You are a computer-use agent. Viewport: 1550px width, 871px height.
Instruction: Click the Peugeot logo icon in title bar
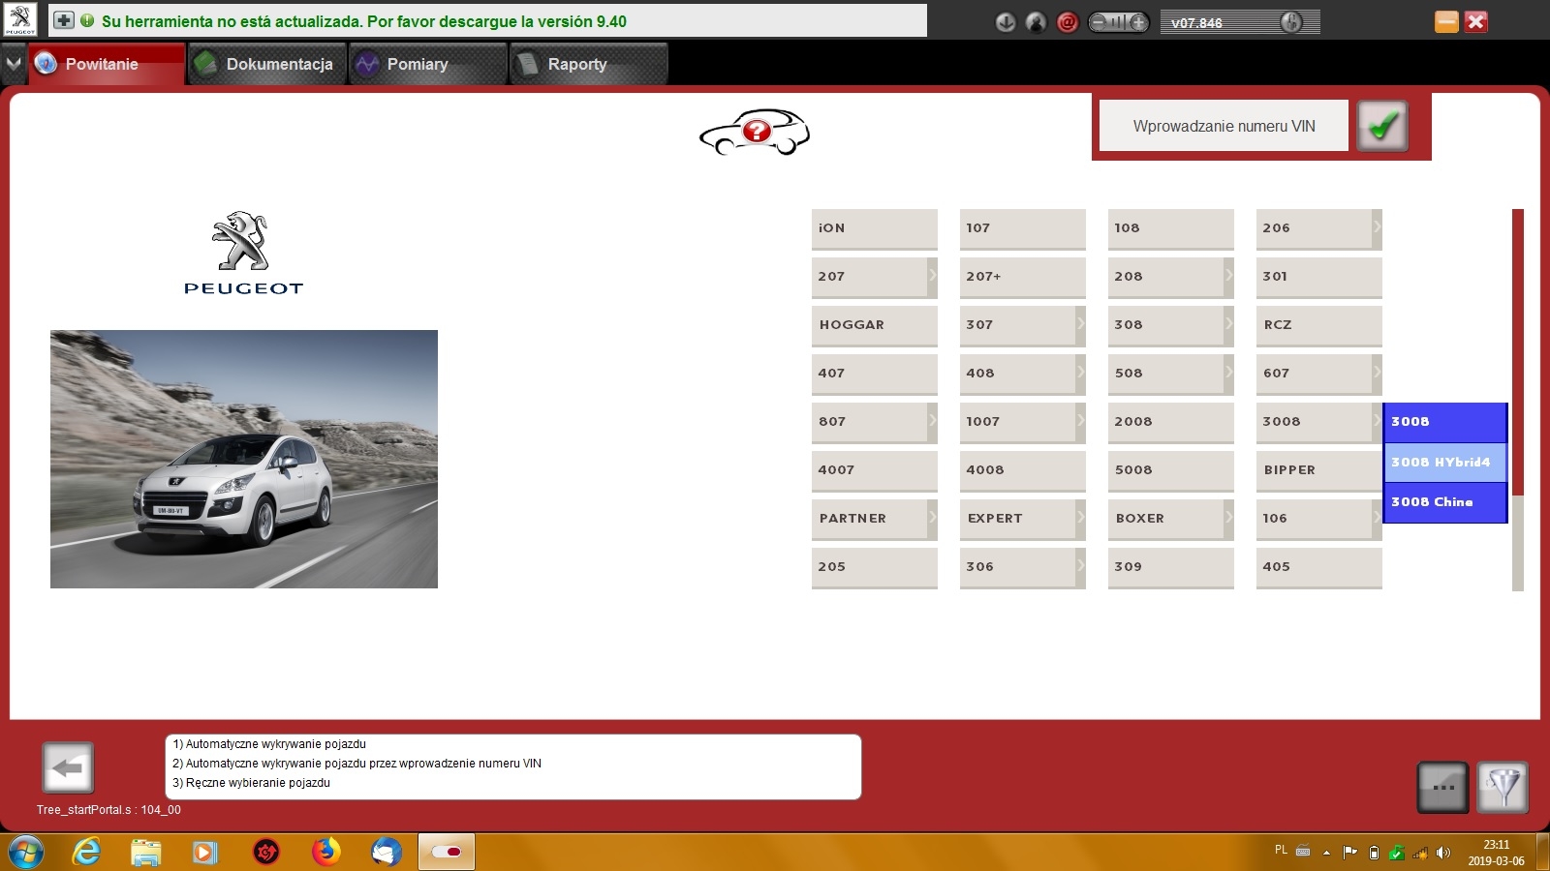pyautogui.click(x=19, y=19)
